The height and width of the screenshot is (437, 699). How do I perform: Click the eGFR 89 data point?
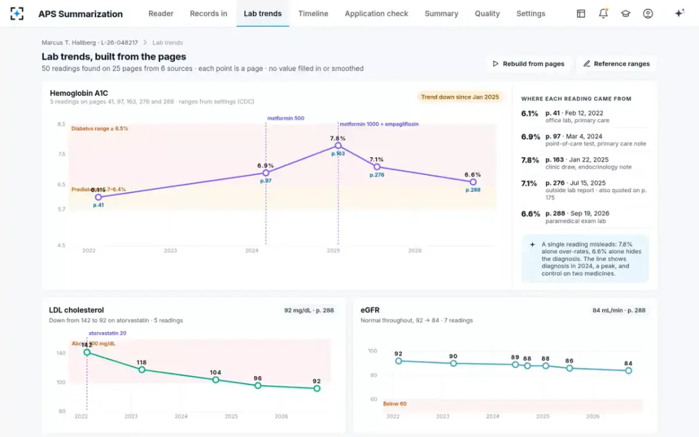coord(516,365)
